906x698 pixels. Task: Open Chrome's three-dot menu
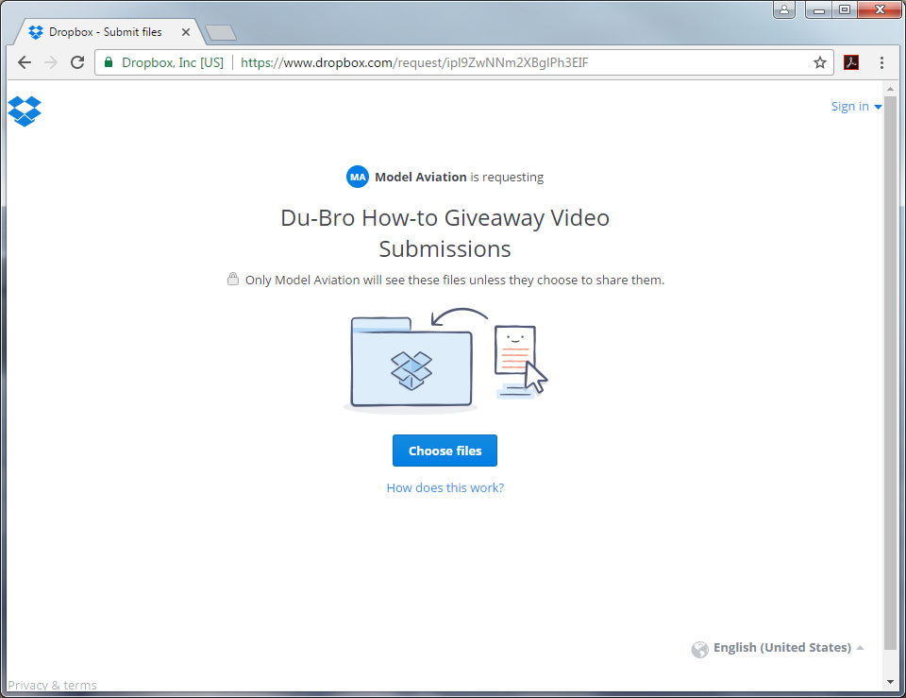(x=881, y=62)
